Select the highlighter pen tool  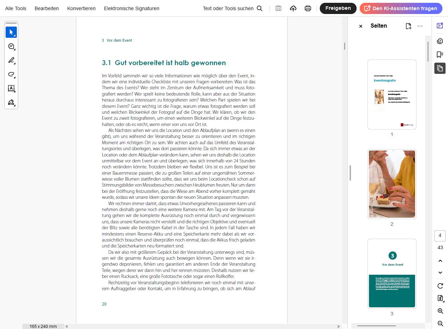click(x=11, y=60)
